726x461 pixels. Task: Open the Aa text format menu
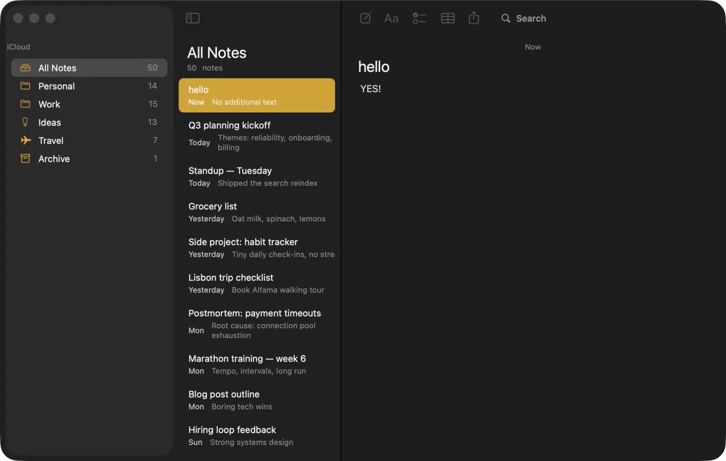(392, 18)
